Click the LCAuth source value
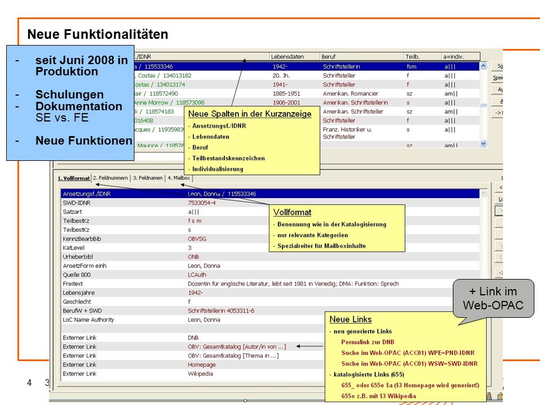This screenshot has width=540, height=405. coord(197,274)
